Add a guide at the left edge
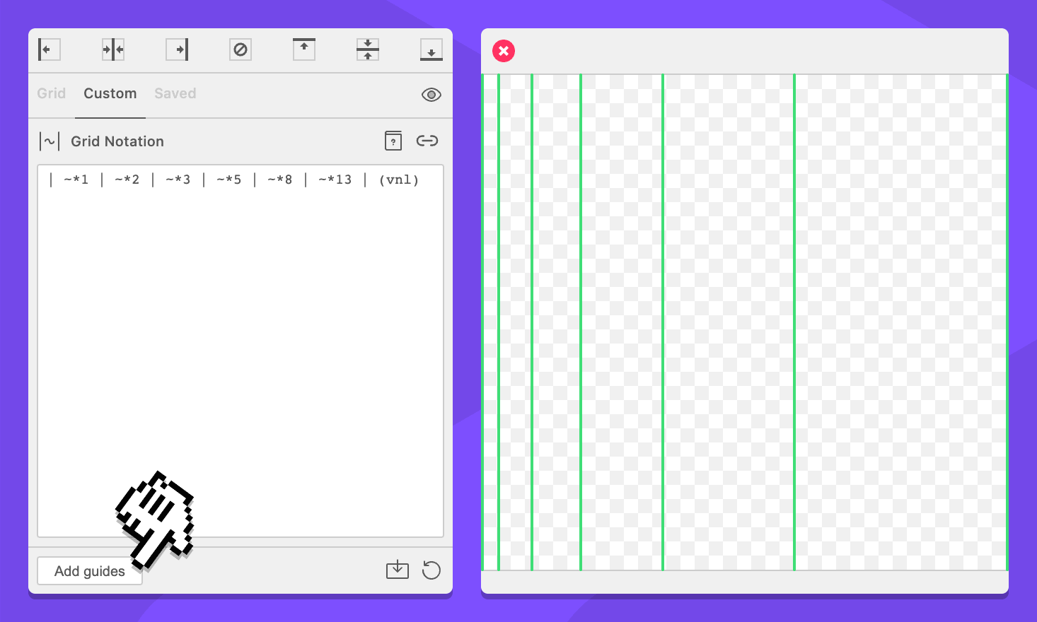 tap(49, 49)
